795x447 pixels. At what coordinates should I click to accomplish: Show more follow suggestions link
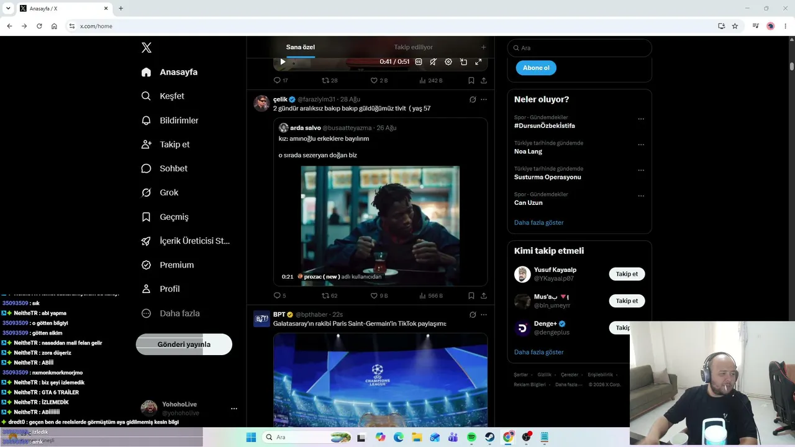click(539, 353)
